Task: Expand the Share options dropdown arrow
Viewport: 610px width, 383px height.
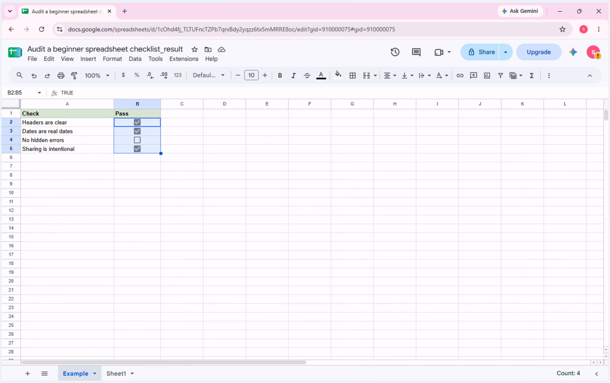Action: [x=506, y=52]
